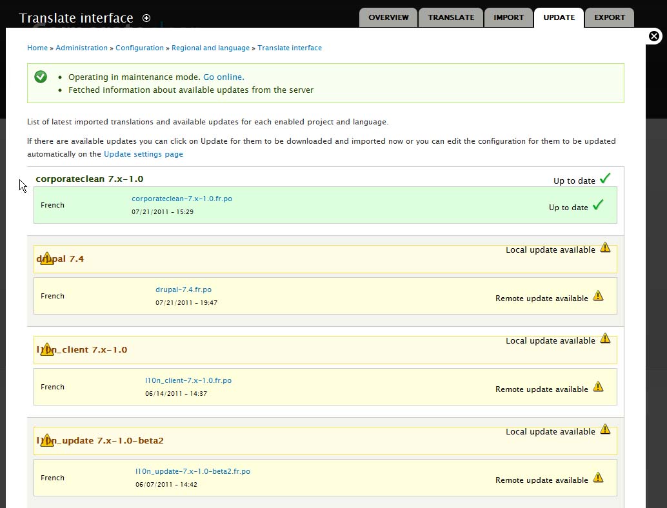Viewport: 667px width, 508px height.
Task: Click Local update available text for l10n_client
Action: 550,341
